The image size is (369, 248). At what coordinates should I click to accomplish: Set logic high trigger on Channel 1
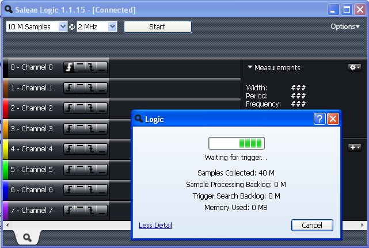click(80, 88)
